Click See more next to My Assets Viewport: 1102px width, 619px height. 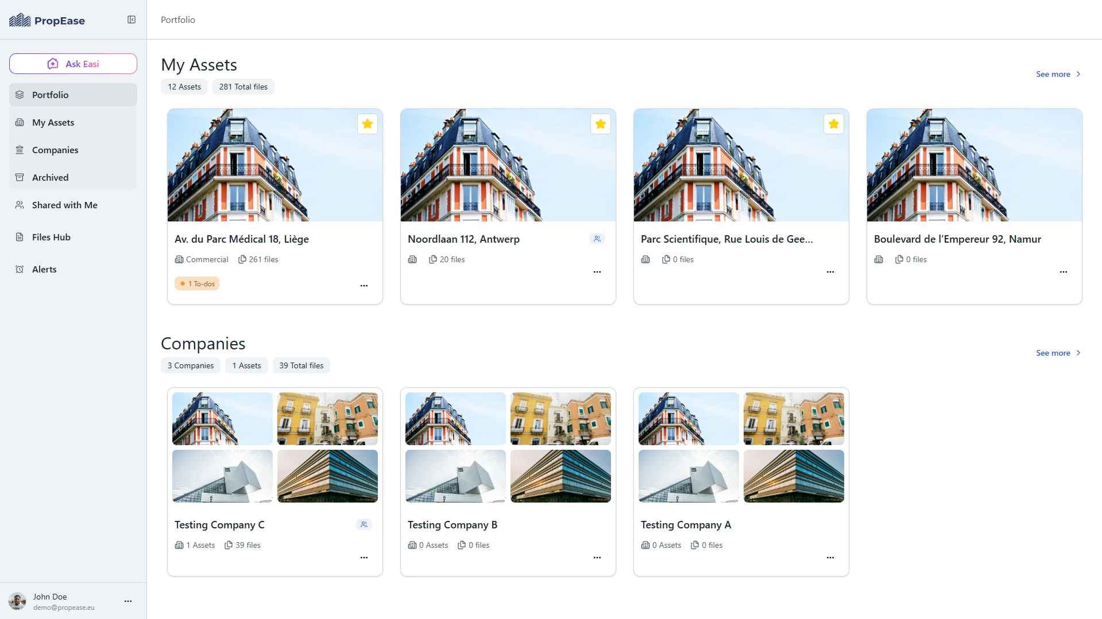(x=1058, y=74)
